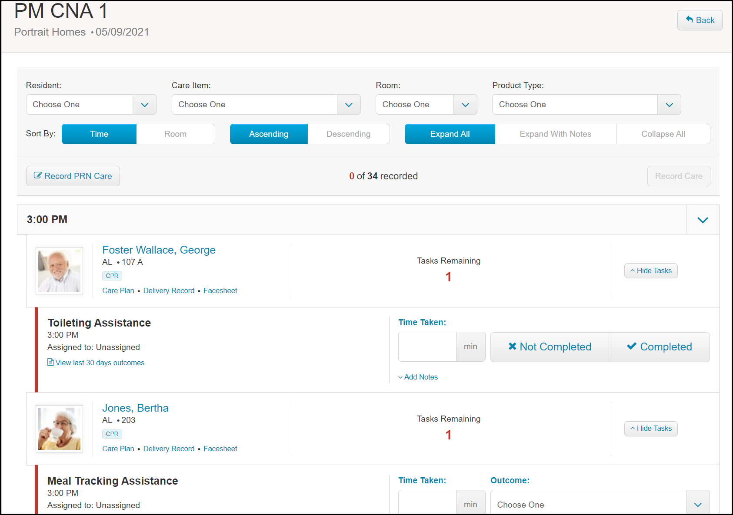Click the 'Meal Tracking Assistance' heading
Screen dimensions: 733x515
point(113,481)
